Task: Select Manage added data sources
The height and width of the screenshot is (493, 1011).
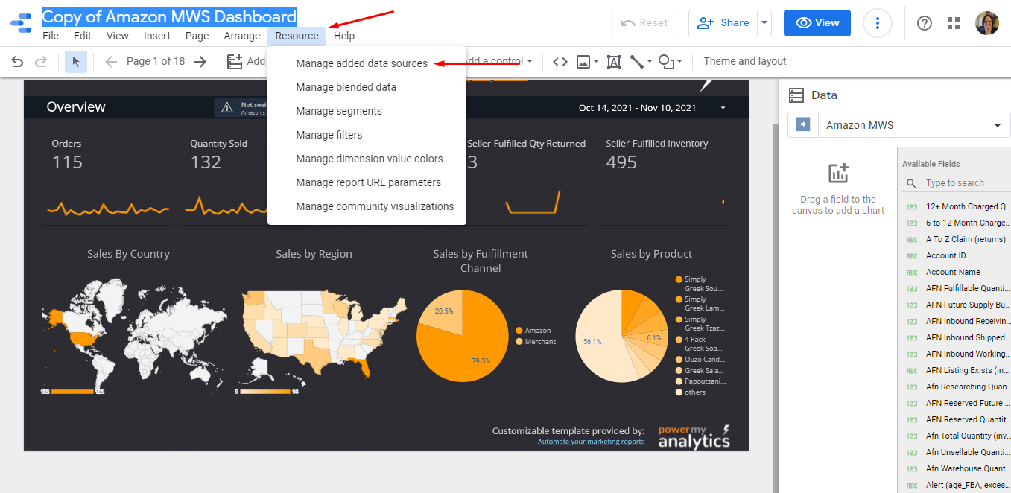Action: point(361,63)
